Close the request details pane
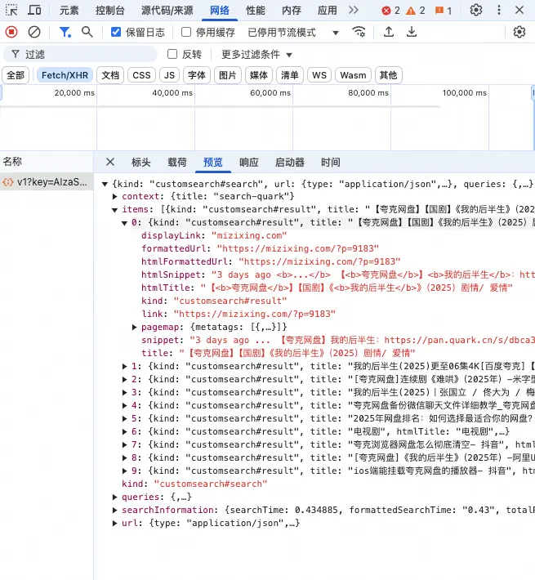The image size is (535, 580). pyautogui.click(x=110, y=162)
